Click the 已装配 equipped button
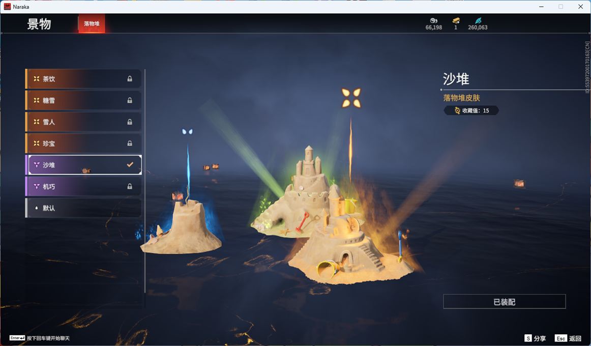Image resolution: width=591 pixels, height=346 pixels. click(x=505, y=302)
